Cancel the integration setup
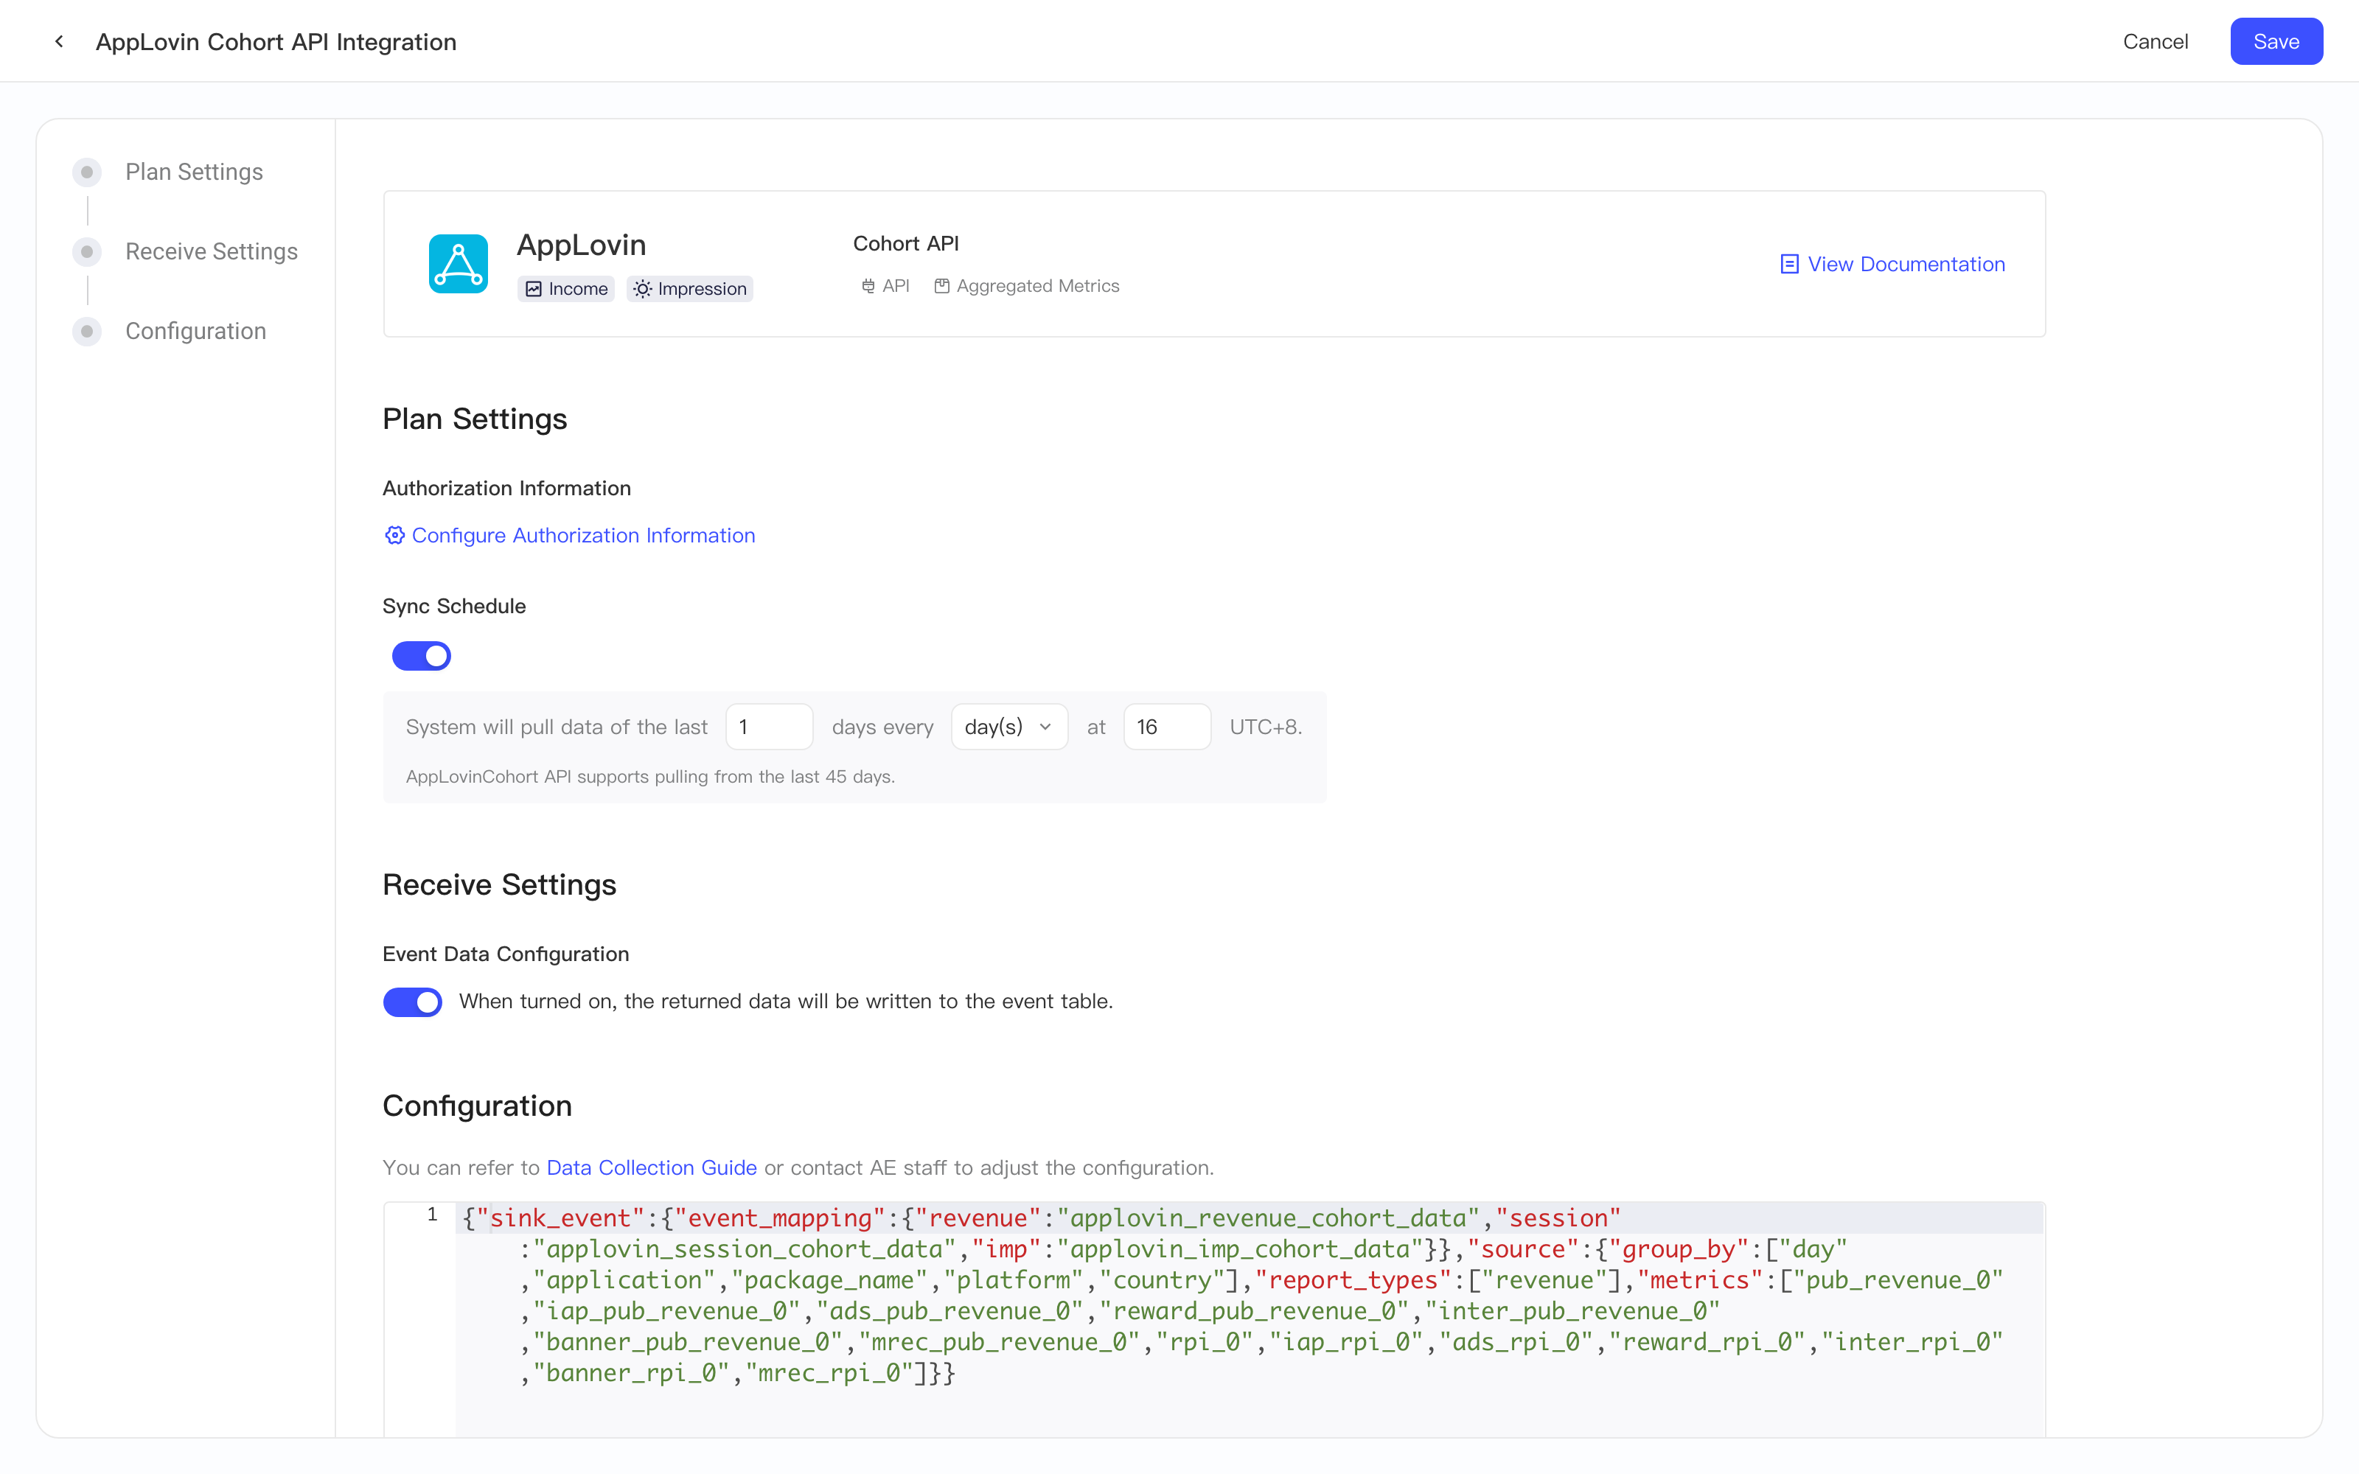 2156,41
